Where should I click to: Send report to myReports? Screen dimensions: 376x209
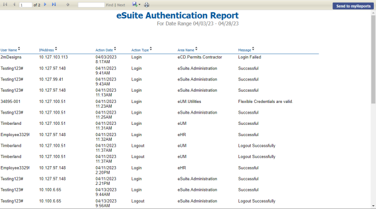click(x=353, y=6)
